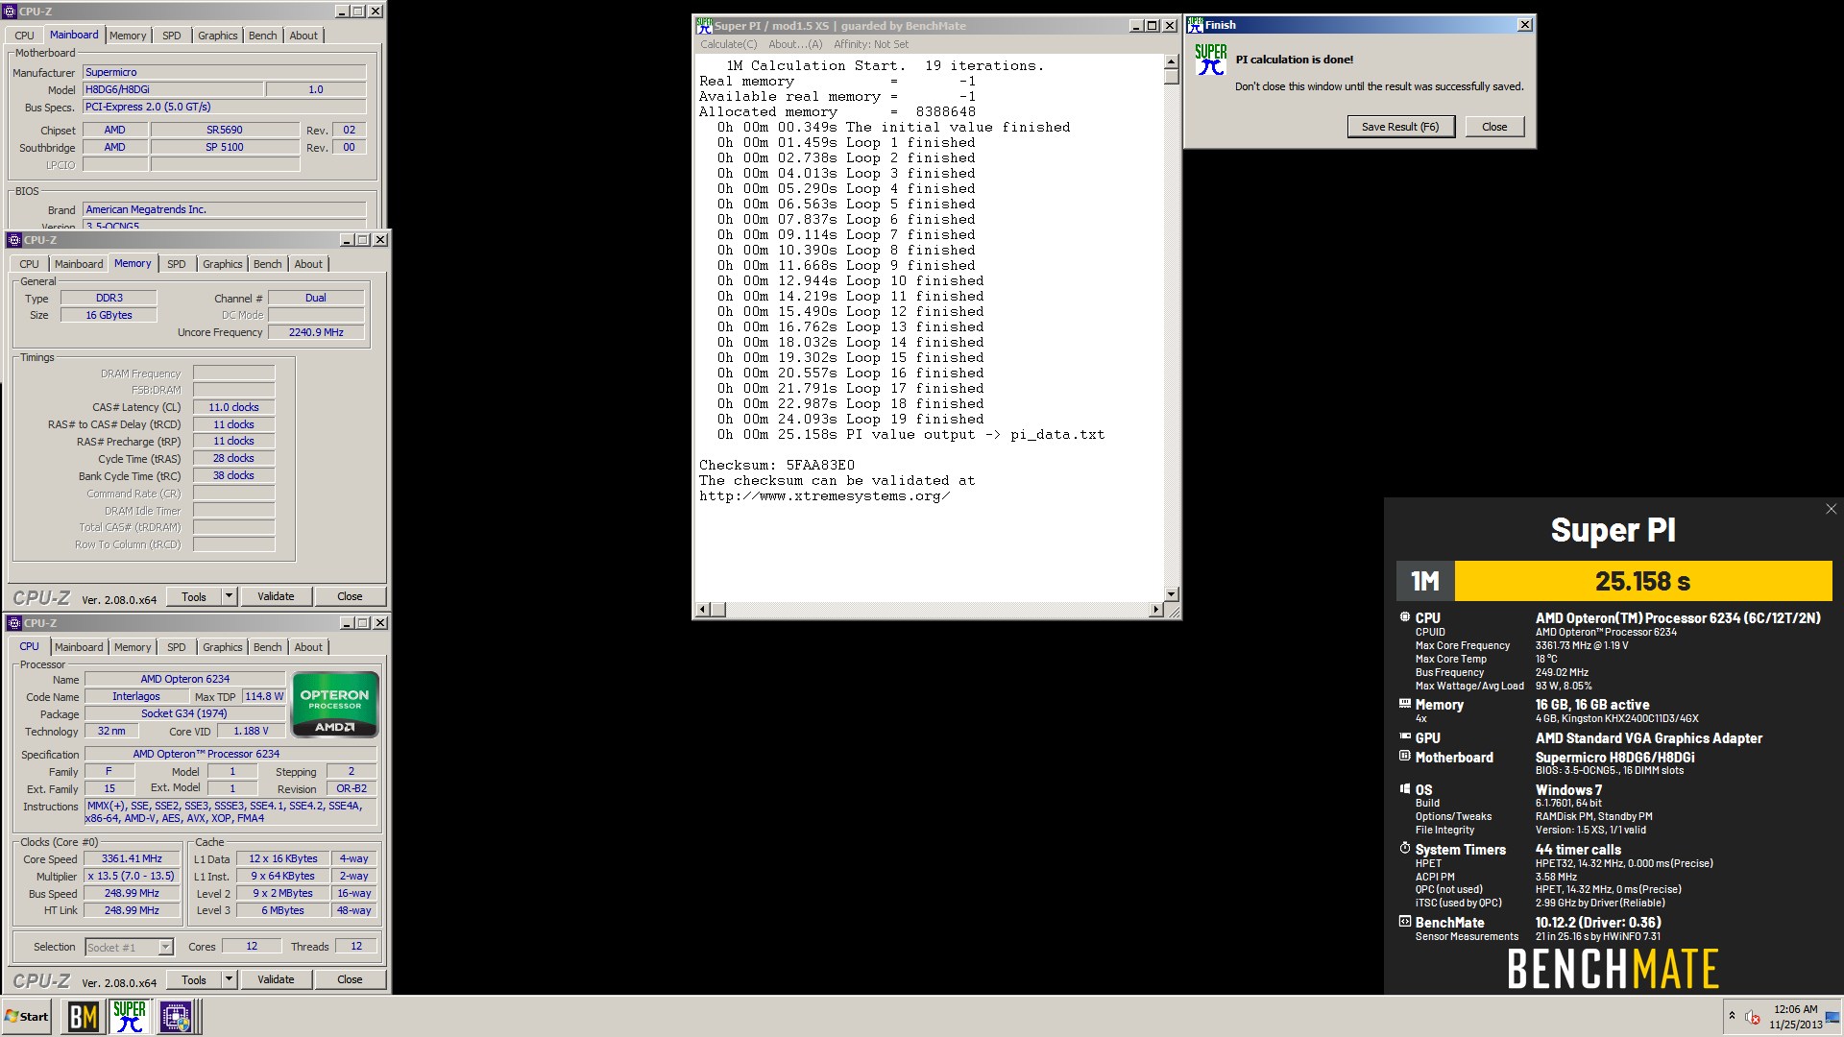The height and width of the screenshot is (1037, 1844).
Task: Click middle CPU-Z window title icon
Action: pos(15,240)
